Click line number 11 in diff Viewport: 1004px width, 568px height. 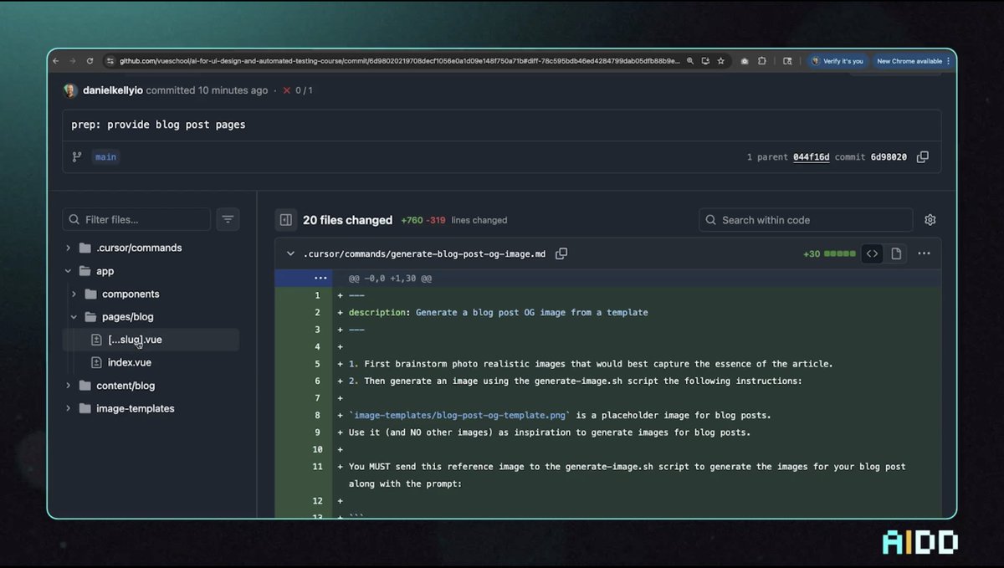tap(317, 466)
